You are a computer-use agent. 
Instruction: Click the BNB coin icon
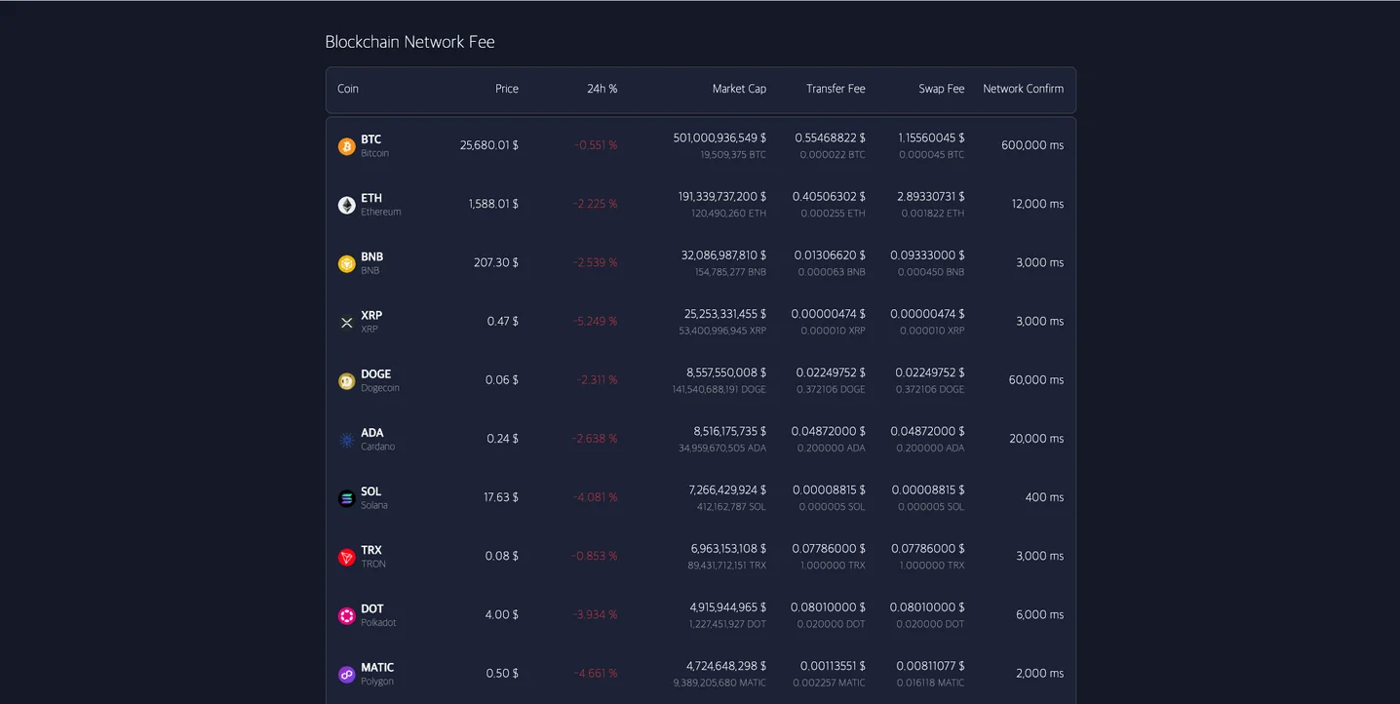point(346,263)
